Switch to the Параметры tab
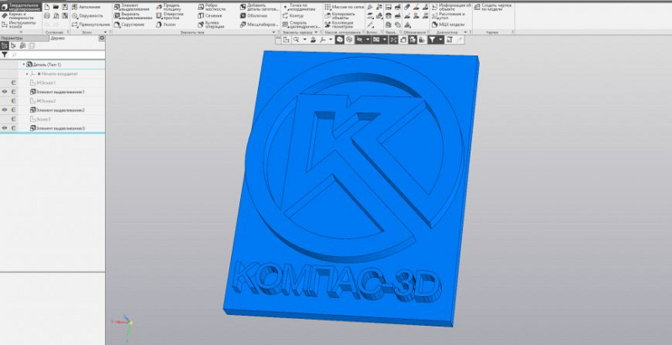 (x=12, y=38)
